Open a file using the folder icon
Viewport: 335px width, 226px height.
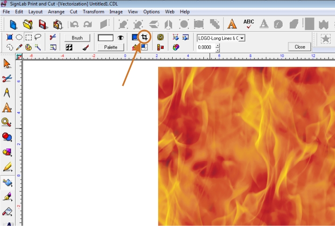(x=28, y=24)
